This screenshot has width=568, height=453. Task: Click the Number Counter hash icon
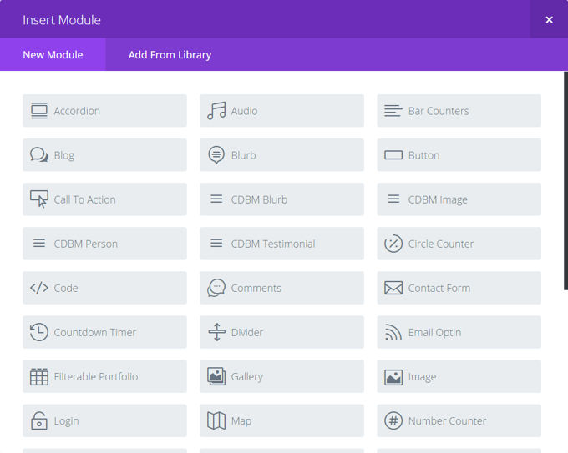click(393, 421)
